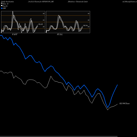This screenshot has height=137, width=137.
Task: Open the FAST stochastic chart thumbnail
Action: [x=23, y=22]
